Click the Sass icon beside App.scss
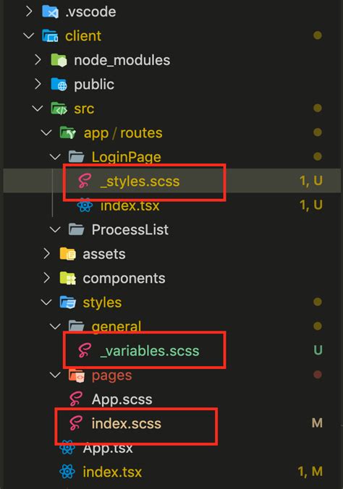 pos(76,399)
